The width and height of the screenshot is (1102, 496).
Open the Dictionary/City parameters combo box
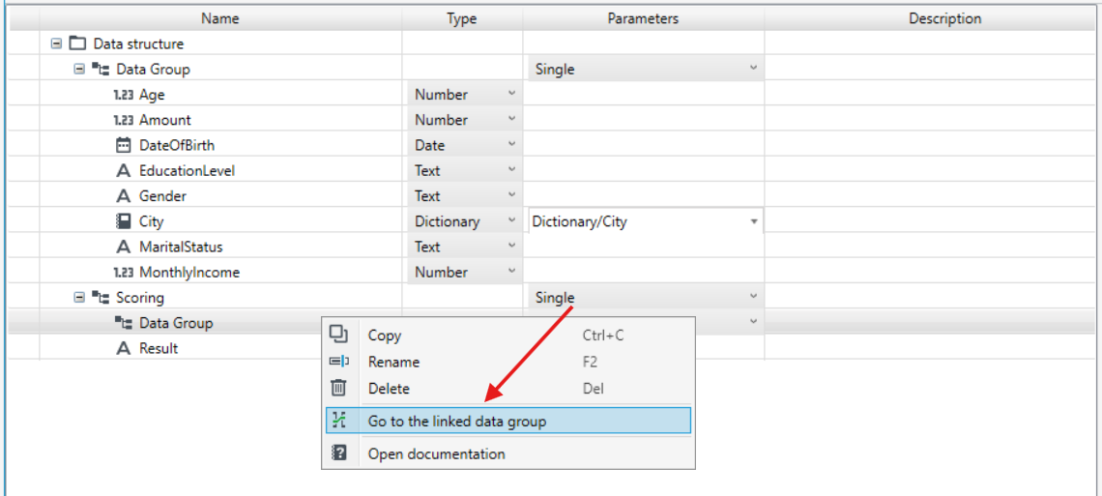click(x=645, y=221)
